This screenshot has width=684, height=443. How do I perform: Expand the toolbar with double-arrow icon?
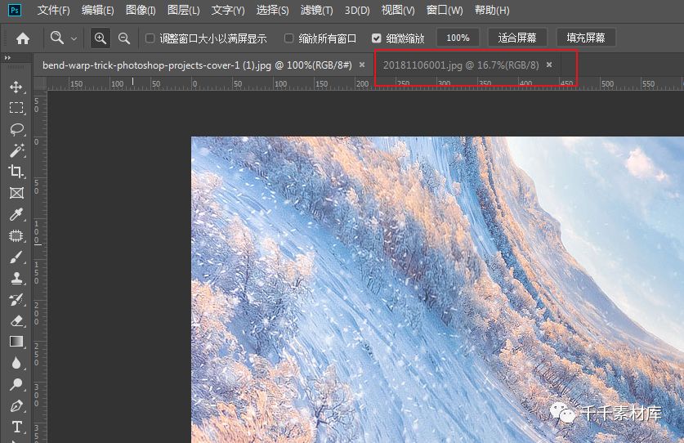(7, 57)
